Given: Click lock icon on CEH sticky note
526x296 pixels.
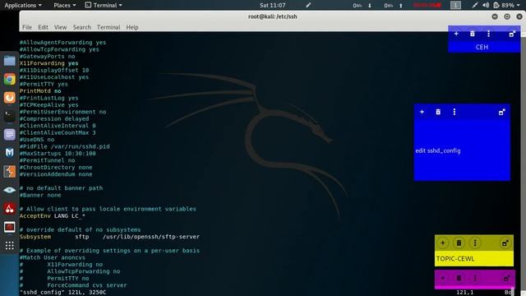Looking at the screenshot, I should pyautogui.click(x=512, y=34).
